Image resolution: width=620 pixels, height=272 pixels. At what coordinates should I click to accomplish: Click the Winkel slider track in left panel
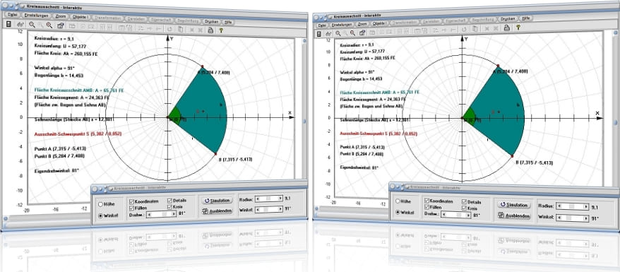(x=269, y=210)
